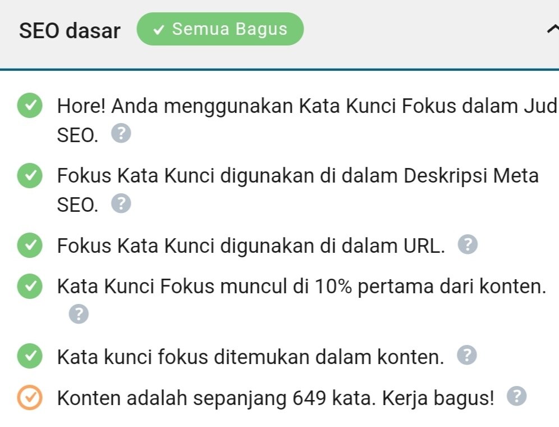
Task: Click help icon for ditemukan dalam konten
Action: click(467, 355)
